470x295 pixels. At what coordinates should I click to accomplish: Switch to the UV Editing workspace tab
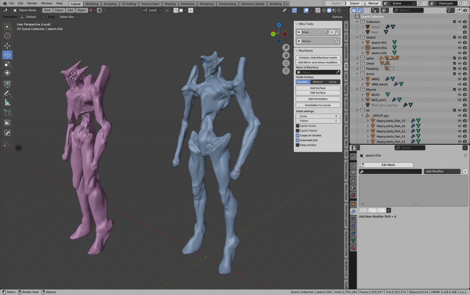click(x=129, y=4)
